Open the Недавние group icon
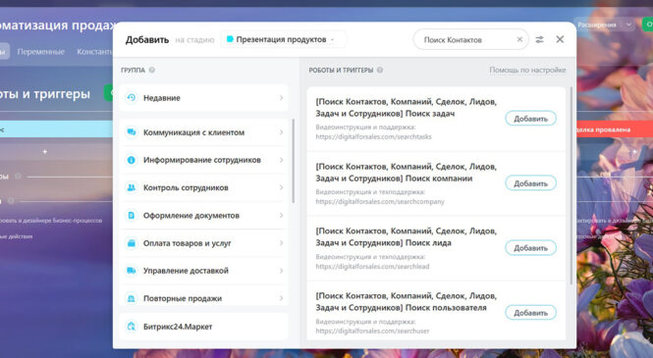The width and height of the screenshot is (653, 358). [x=132, y=98]
